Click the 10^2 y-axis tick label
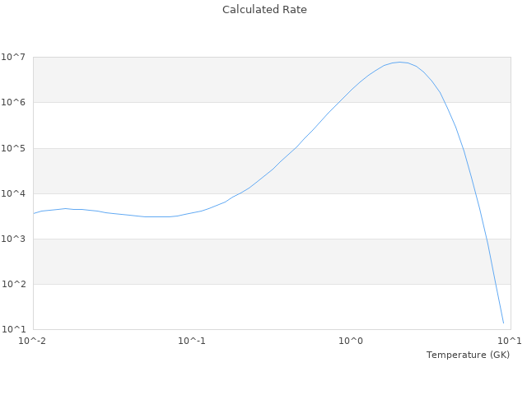527x395 pixels. (16, 285)
